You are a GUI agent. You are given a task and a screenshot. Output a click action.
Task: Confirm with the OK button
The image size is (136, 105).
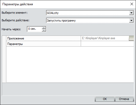click(x=105, y=99)
